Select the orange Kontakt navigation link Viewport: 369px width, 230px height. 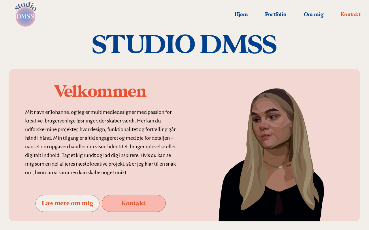click(x=350, y=14)
